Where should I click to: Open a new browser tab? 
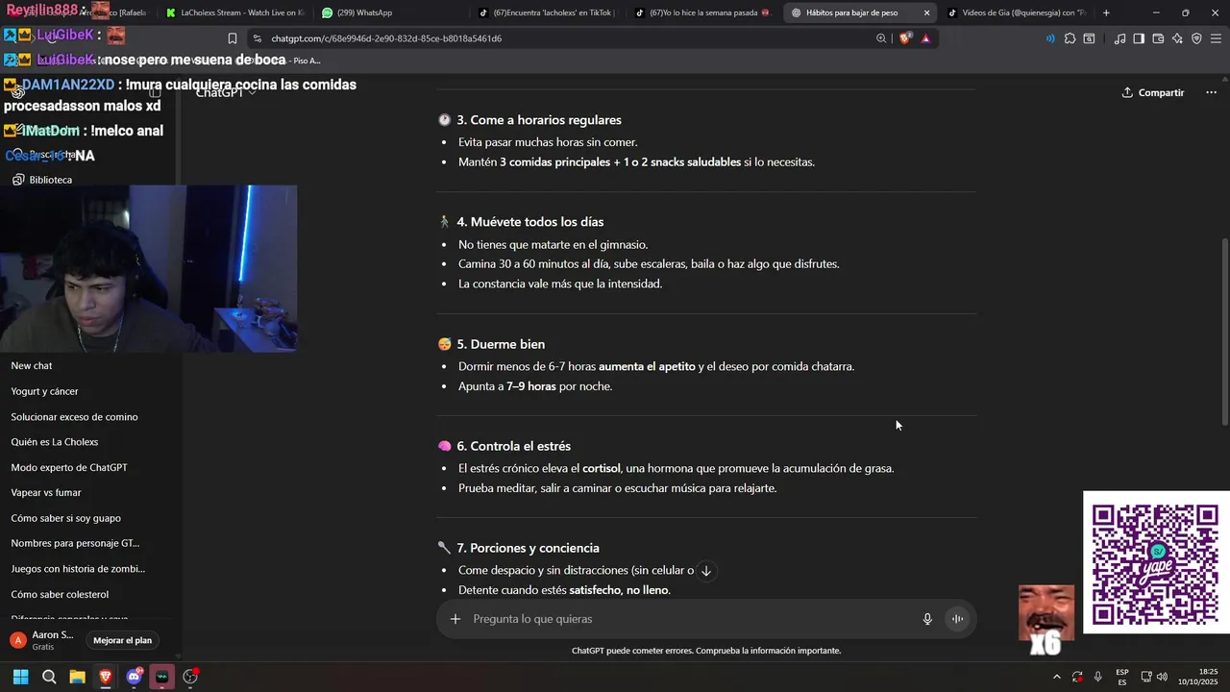pyautogui.click(x=1106, y=12)
